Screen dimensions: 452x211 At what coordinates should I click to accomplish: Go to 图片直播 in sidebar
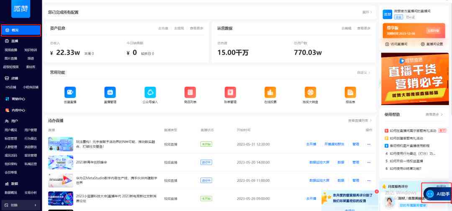coord(11,58)
